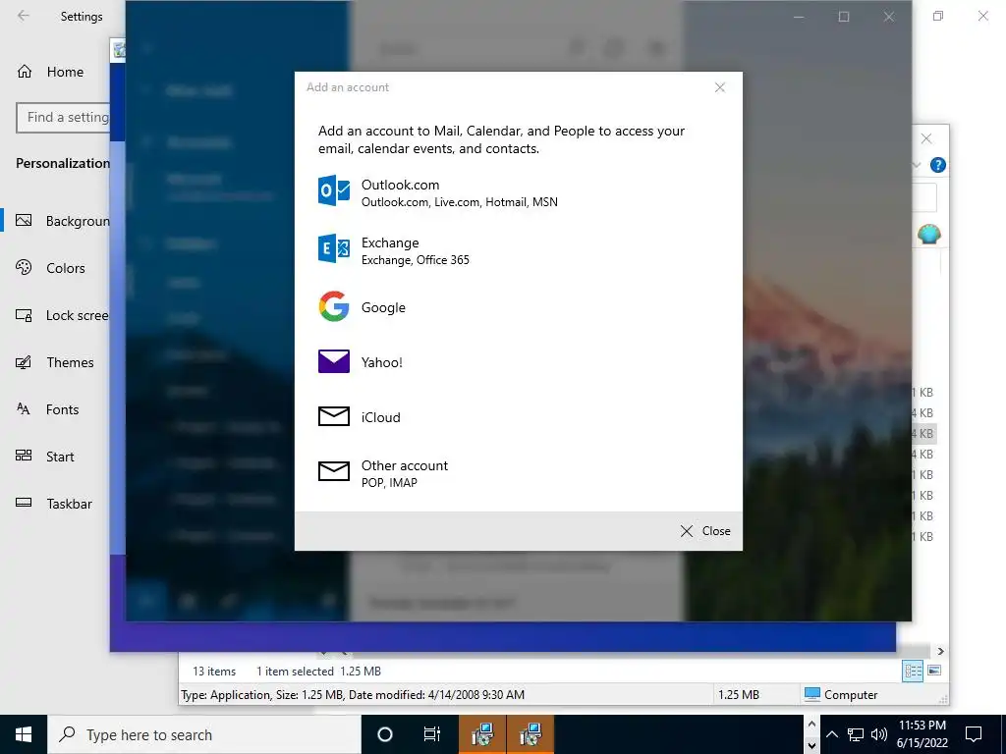Open the clock showing 11:53 PM
The width and height of the screenshot is (1006, 754).
click(922, 734)
